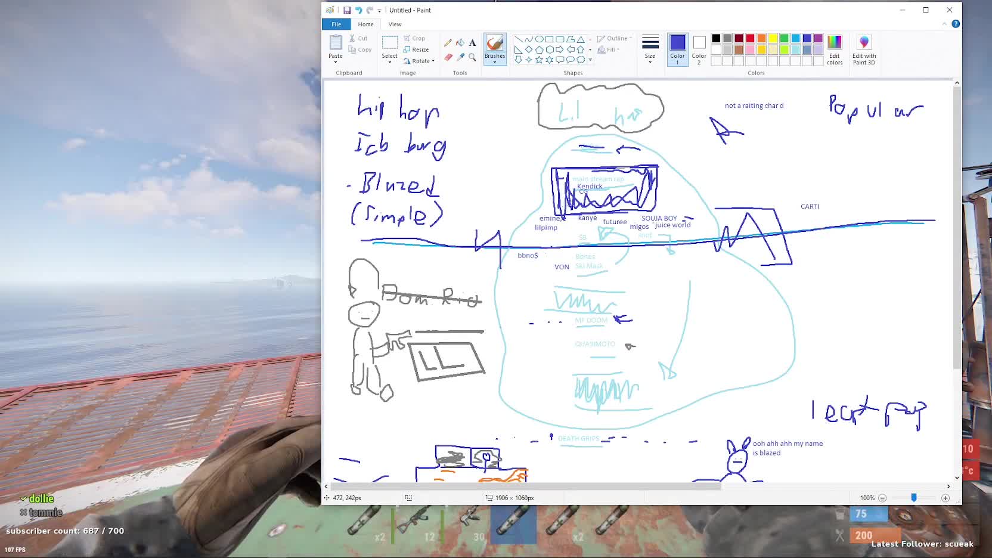Activate the Color 2 background selector
Screen dimensions: 992x558
[699, 49]
